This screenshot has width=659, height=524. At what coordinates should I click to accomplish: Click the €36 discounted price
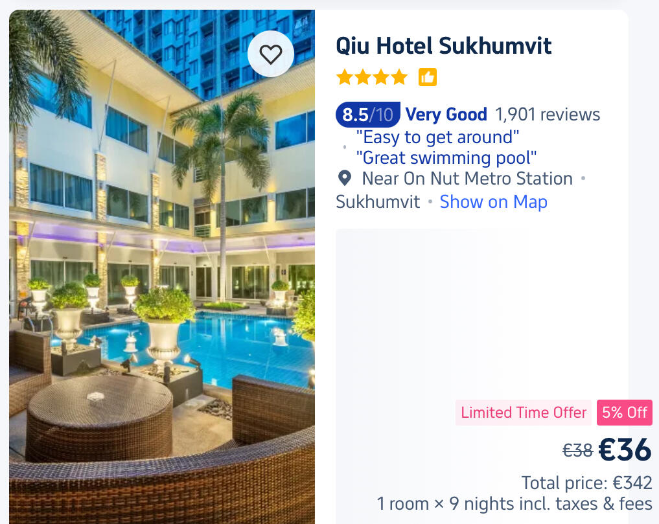click(x=625, y=450)
